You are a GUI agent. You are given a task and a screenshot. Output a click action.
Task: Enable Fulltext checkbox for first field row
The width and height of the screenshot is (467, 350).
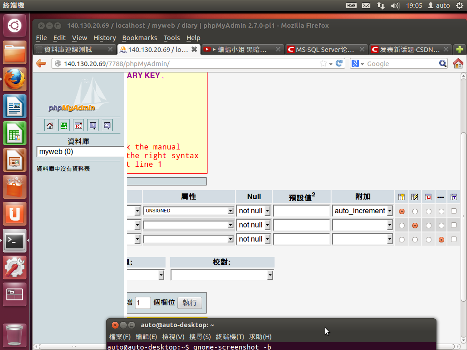click(x=454, y=211)
